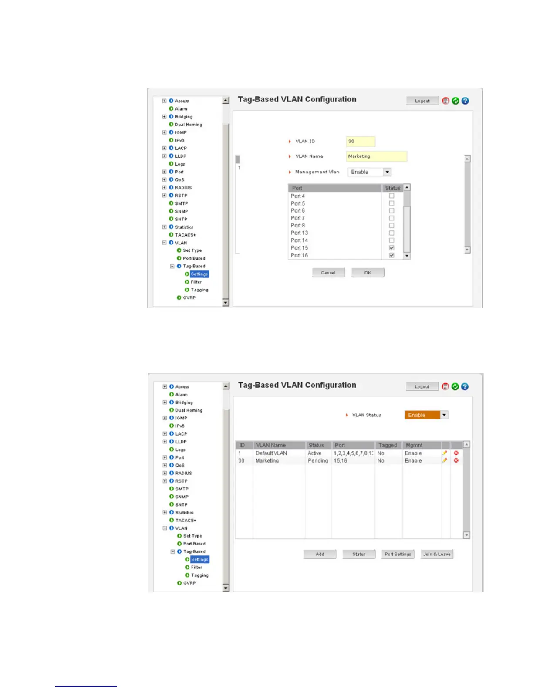Click the IPv6 tree icon on the VLAN list page
Viewport: 533px width, 690px height.
(x=172, y=426)
